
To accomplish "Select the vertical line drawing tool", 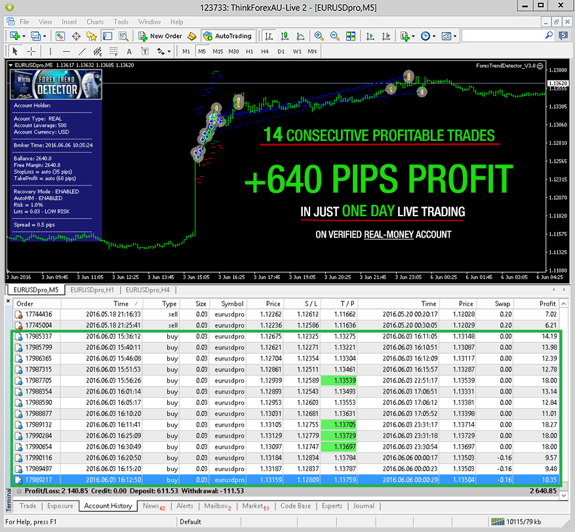I will (50, 51).
